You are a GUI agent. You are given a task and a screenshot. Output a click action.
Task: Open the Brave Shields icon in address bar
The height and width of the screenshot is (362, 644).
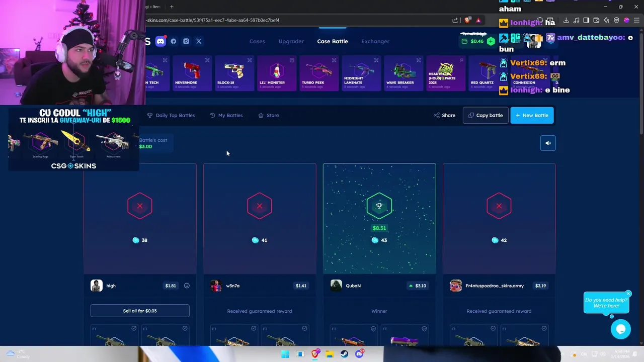coord(467,20)
